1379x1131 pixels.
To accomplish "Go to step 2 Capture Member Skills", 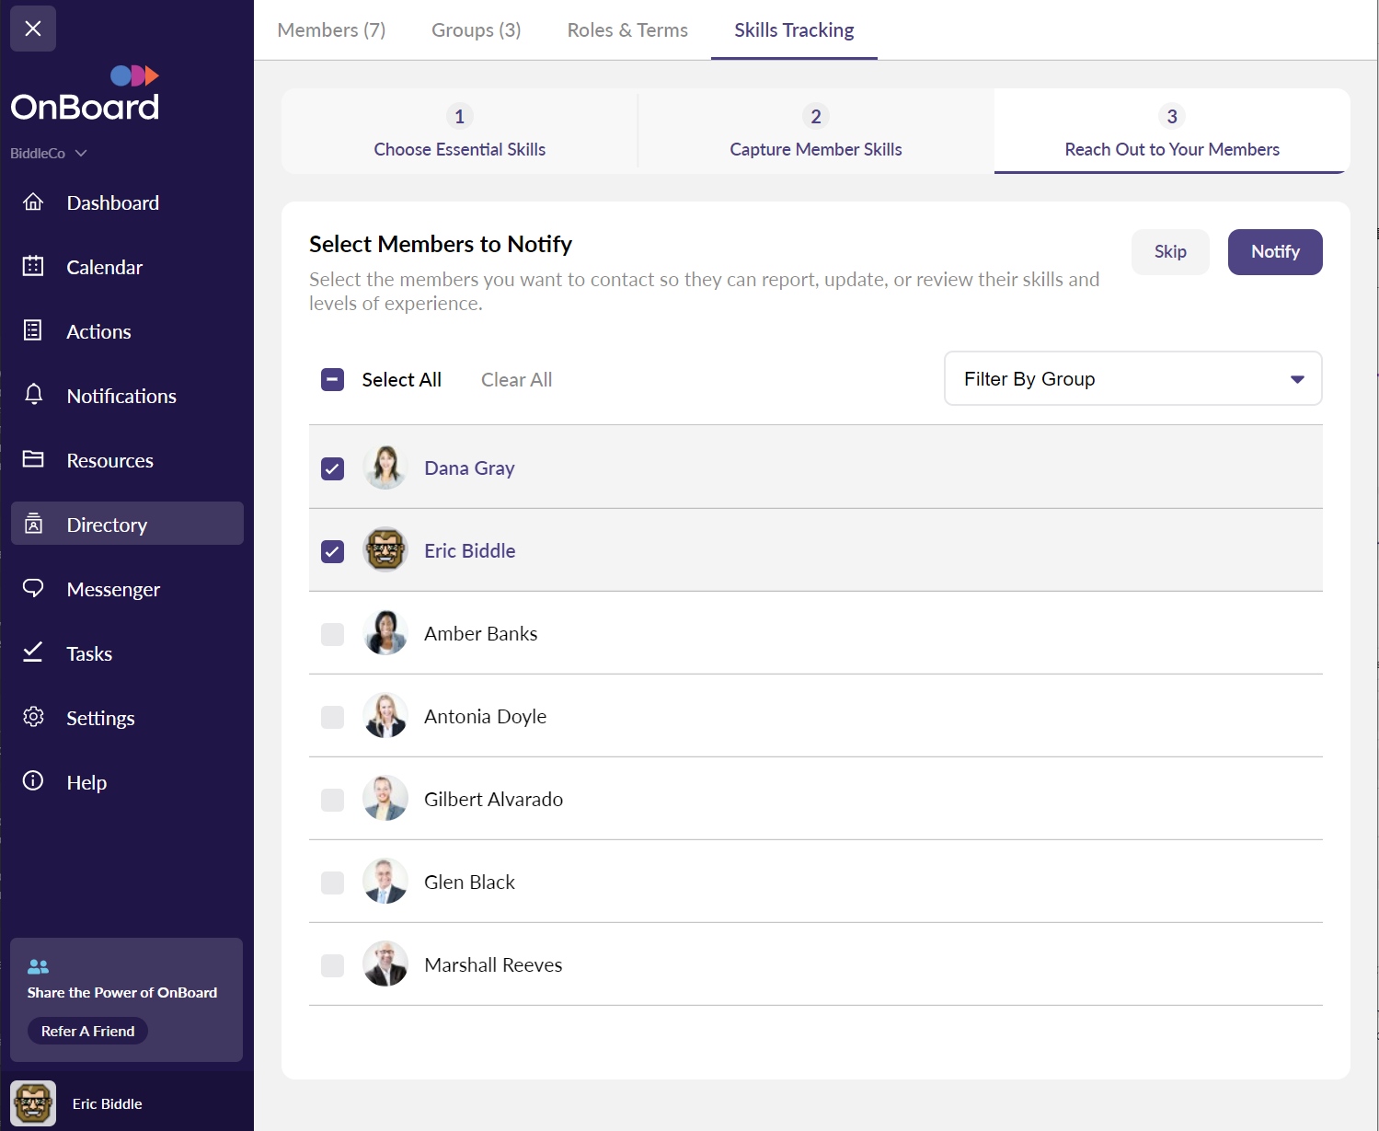I will (x=815, y=132).
